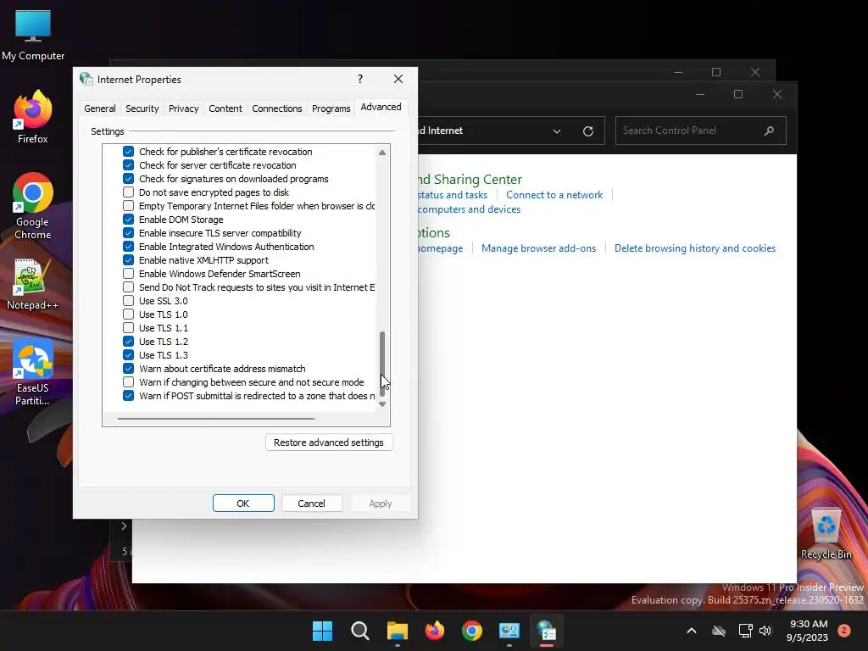Click the horizontal scrollbar in settings list
This screenshot has width=868, height=651.
coord(216,419)
